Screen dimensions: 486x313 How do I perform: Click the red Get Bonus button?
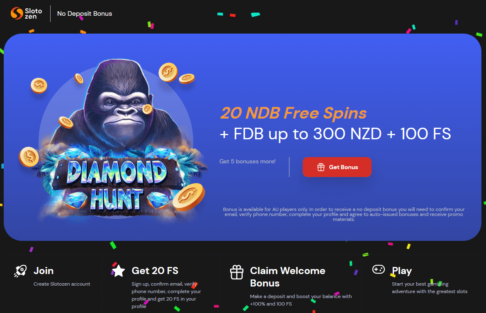pos(337,167)
